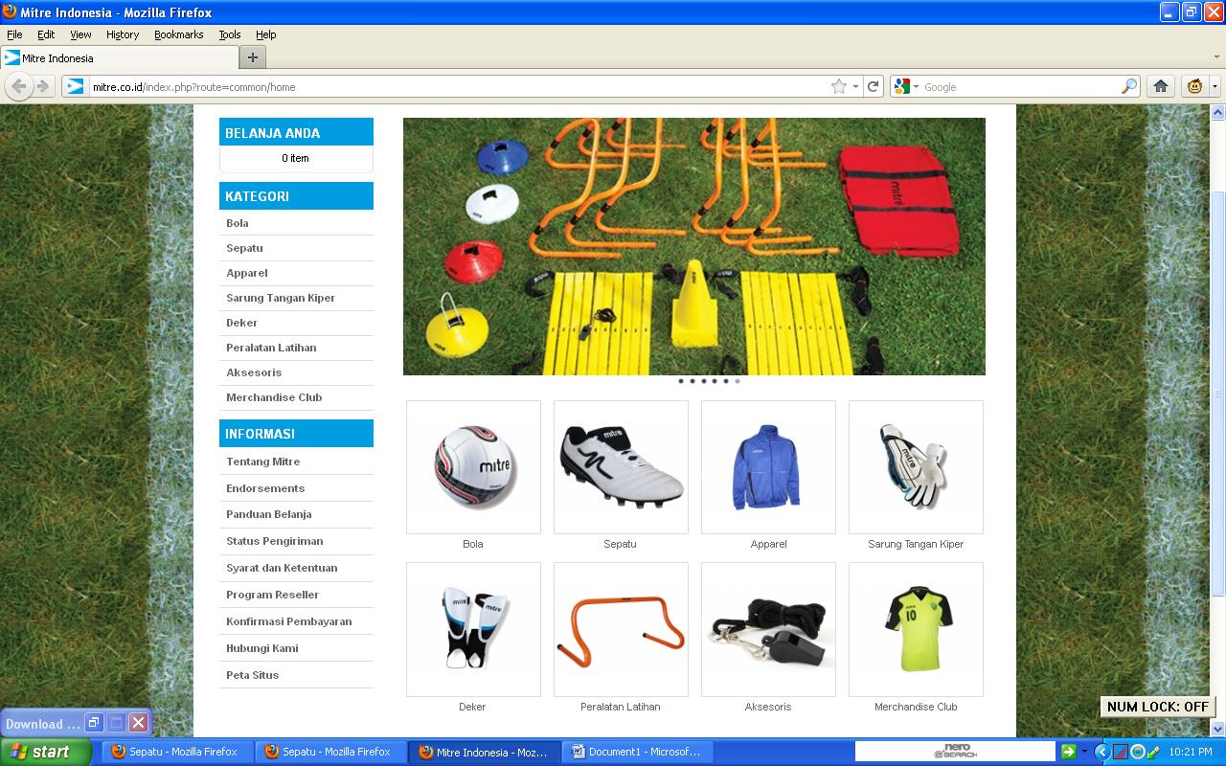Image resolution: width=1226 pixels, height=766 pixels.
Task: Open Sarung Tangan Kiper in the sidebar
Action: 281,298
